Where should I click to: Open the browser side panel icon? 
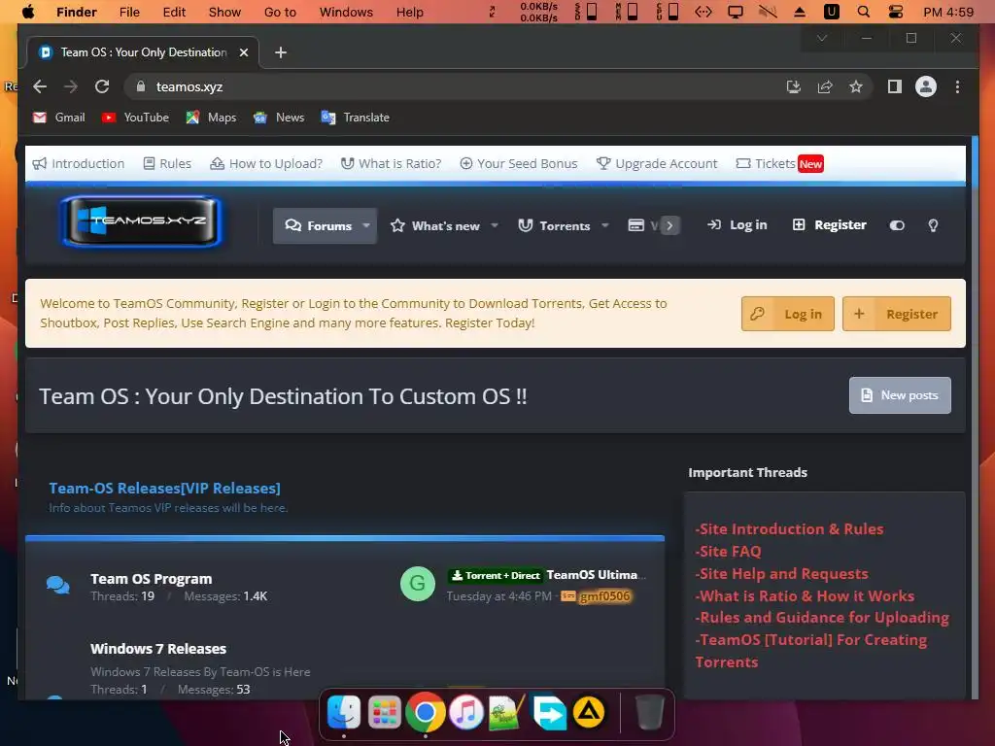895,86
